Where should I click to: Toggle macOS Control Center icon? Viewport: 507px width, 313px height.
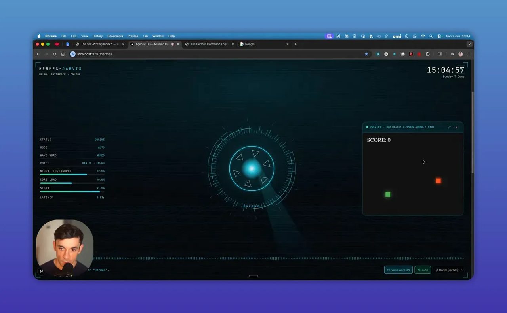pos(440,36)
